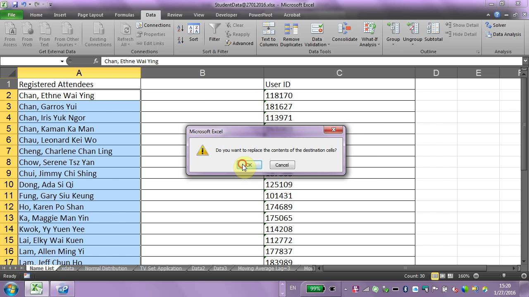Close the Microsoft Excel dialog box

333,130
